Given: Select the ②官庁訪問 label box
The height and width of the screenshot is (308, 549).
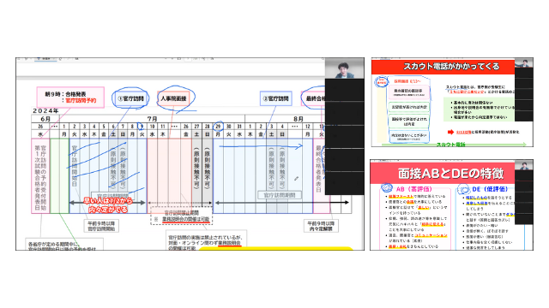Looking at the screenshot, I should (x=276, y=98).
